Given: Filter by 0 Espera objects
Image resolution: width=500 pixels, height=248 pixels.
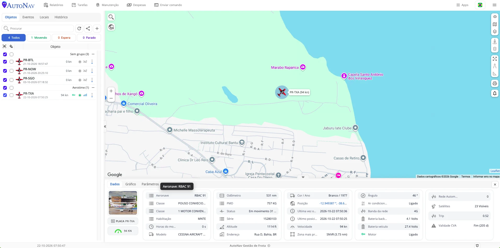Looking at the screenshot, I should click(64, 38).
